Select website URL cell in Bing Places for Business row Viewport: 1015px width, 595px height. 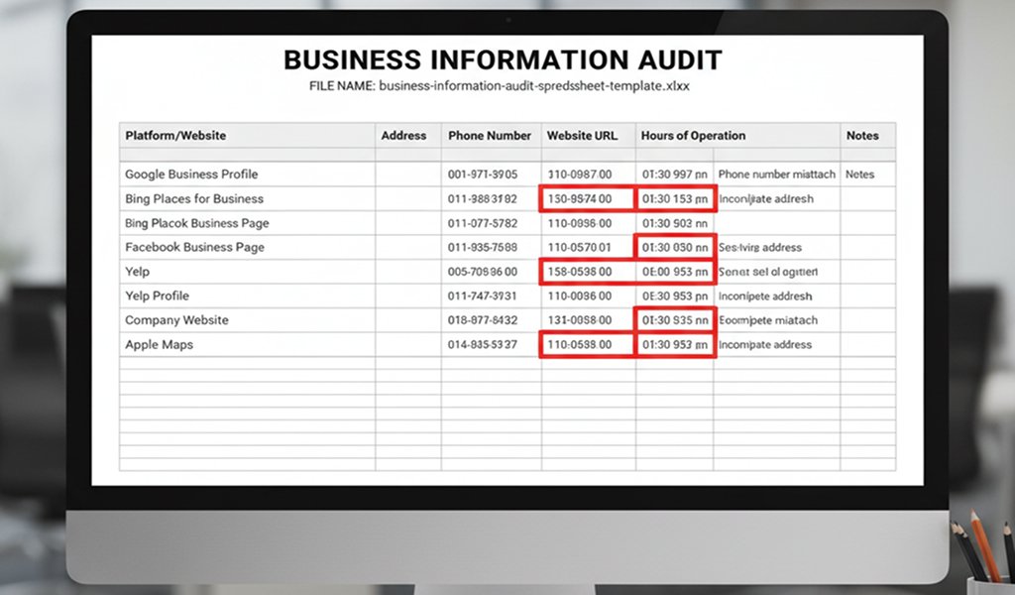(x=589, y=198)
